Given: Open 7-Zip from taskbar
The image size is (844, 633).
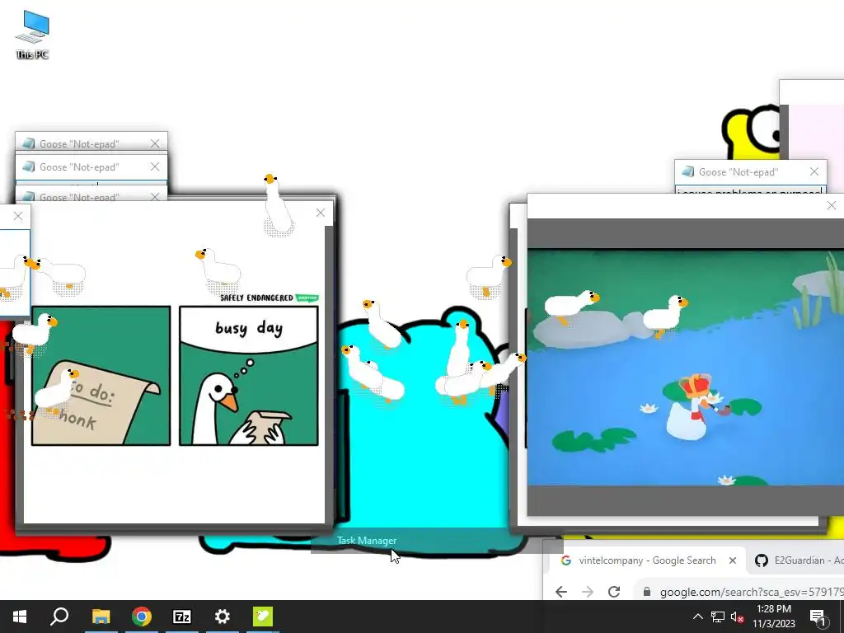Looking at the screenshot, I should 182,617.
